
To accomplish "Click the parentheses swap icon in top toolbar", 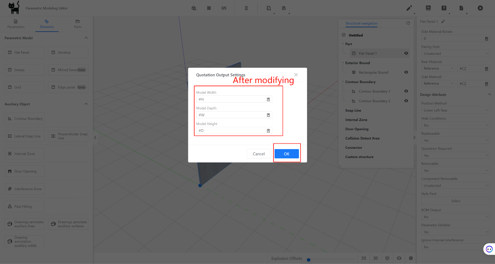I will (224, 8).
